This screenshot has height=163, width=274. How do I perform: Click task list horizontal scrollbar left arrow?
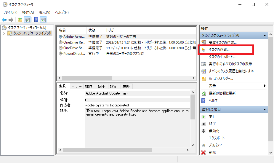pos(59,78)
